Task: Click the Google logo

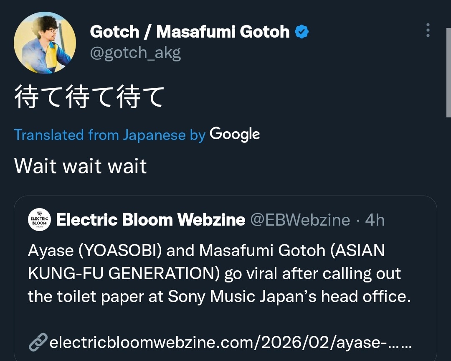Action: [235, 135]
